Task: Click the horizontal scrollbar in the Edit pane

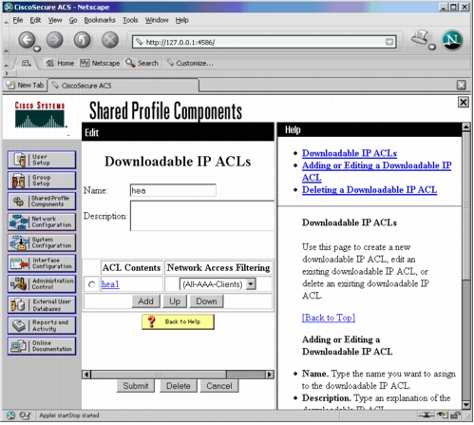Action: [x=178, y=375]
